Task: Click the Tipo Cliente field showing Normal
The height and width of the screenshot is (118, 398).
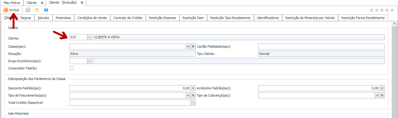Action: (321, 54)
